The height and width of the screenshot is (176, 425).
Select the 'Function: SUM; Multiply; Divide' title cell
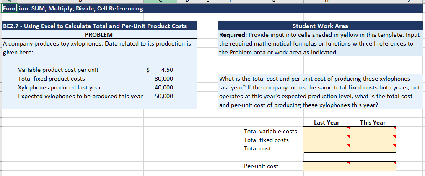(x=73, y=8)
